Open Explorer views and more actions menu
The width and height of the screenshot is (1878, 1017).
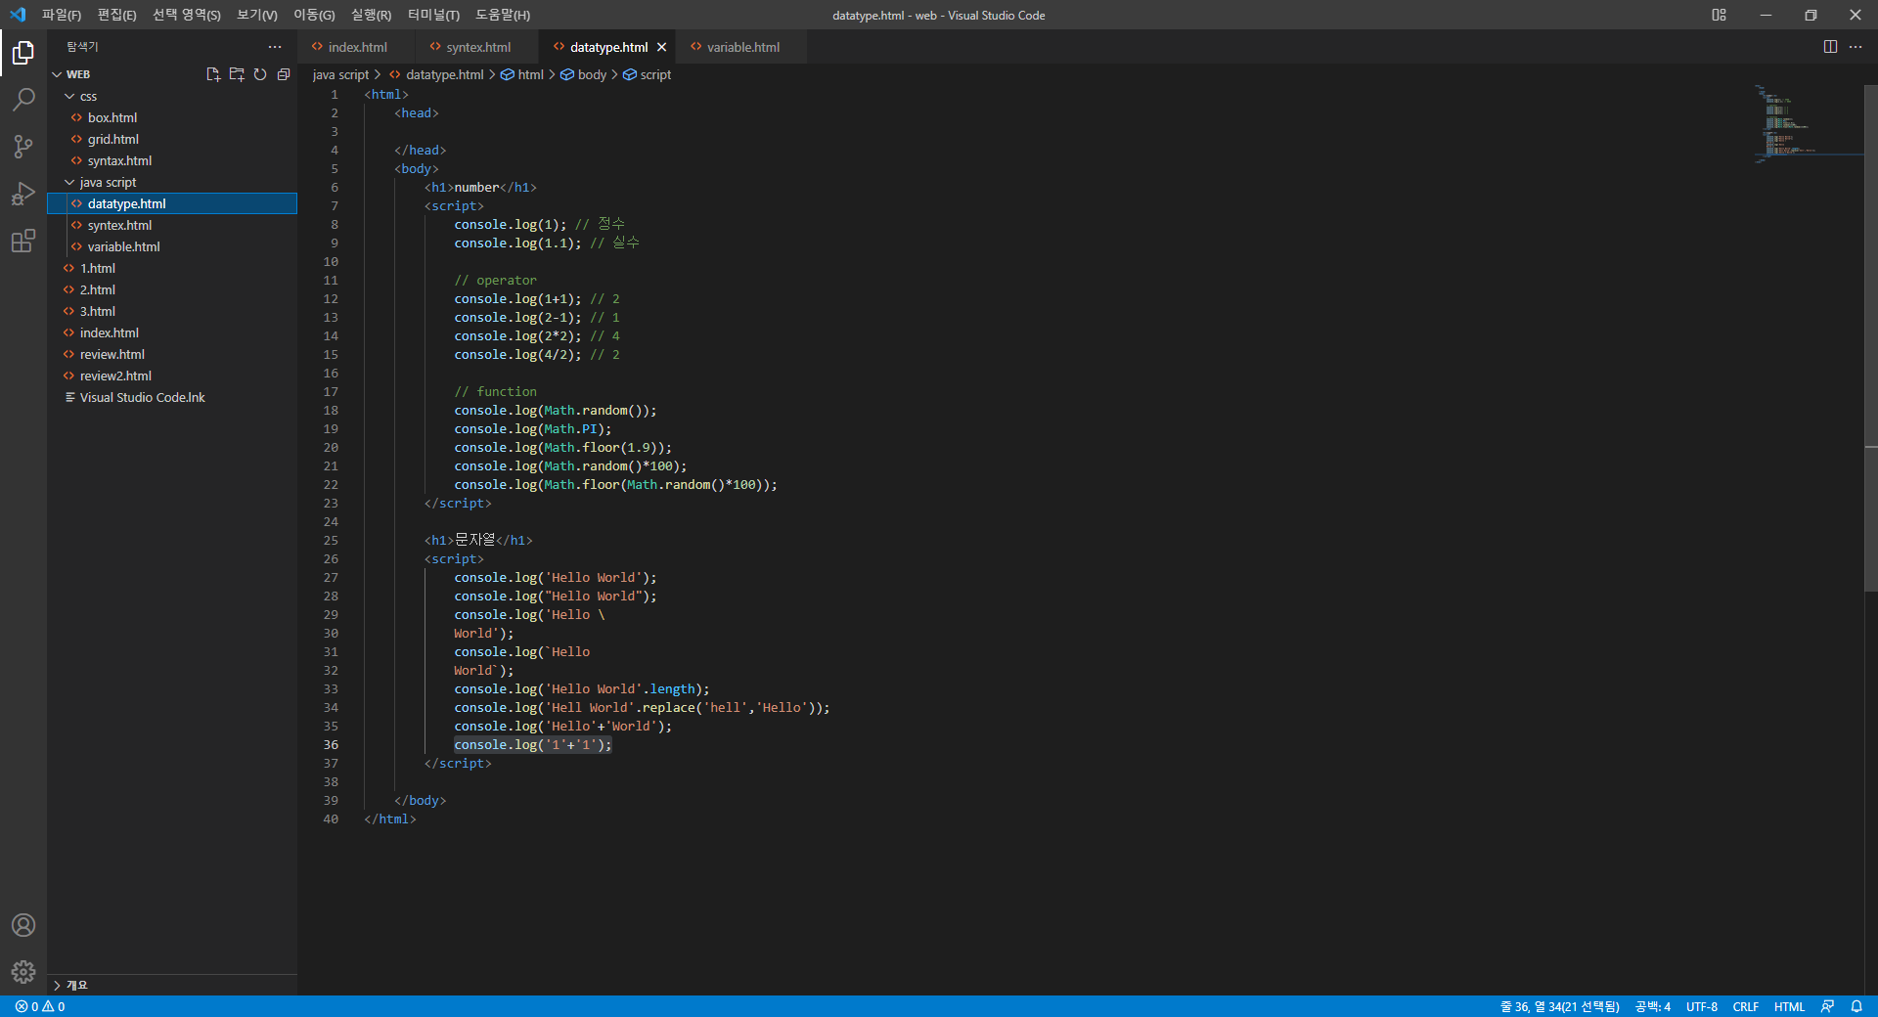click(275, 47)
